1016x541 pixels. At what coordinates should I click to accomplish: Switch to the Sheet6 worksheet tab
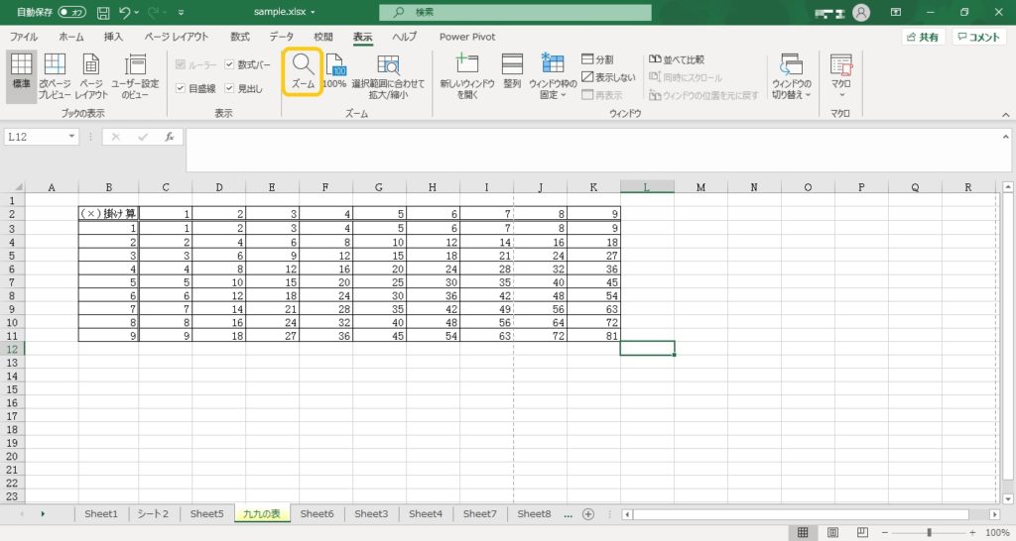[x=317, y=514]
